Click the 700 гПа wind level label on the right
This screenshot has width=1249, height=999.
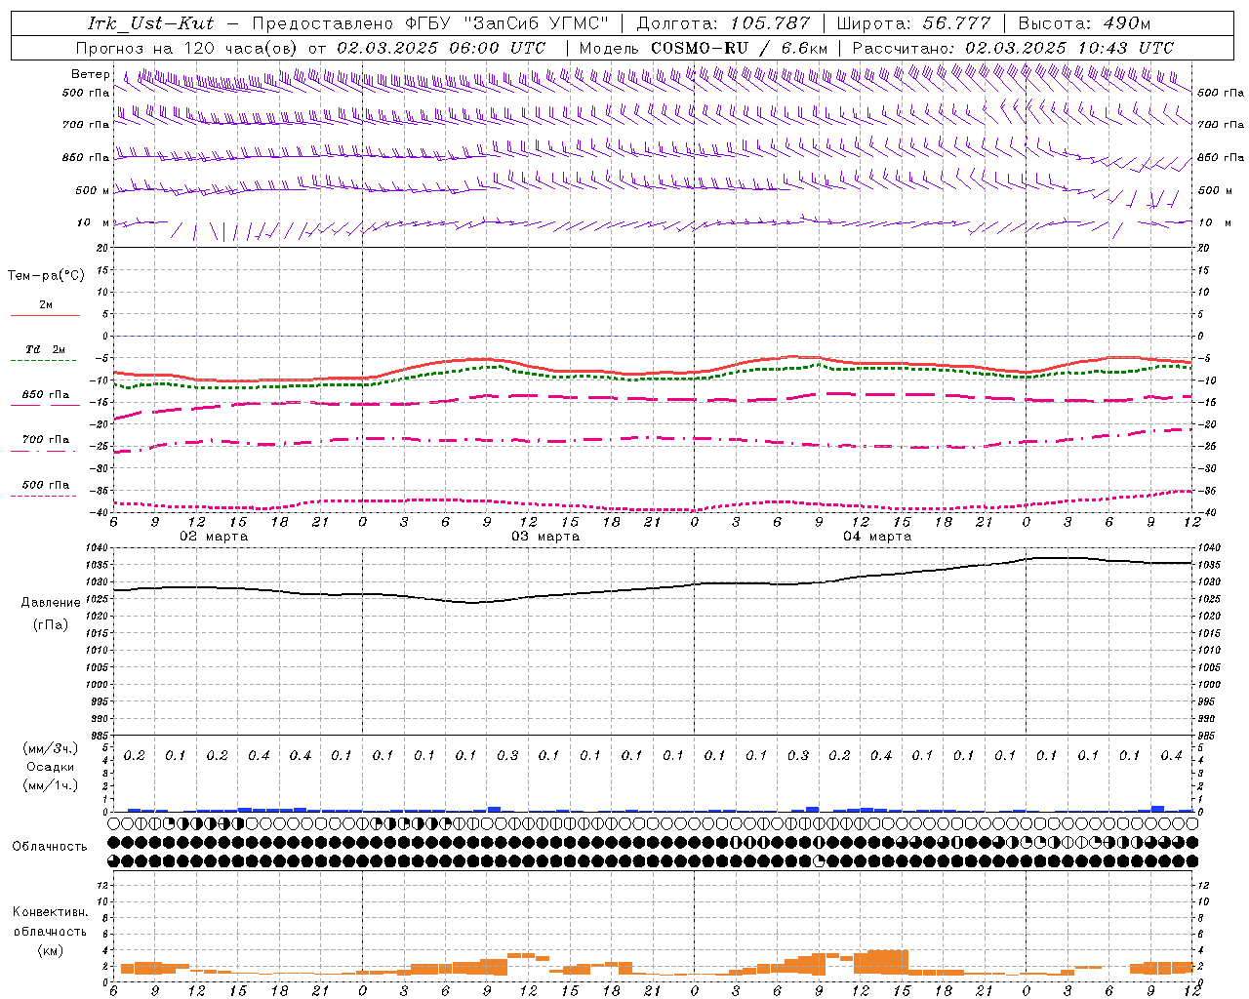point(1221,125)
